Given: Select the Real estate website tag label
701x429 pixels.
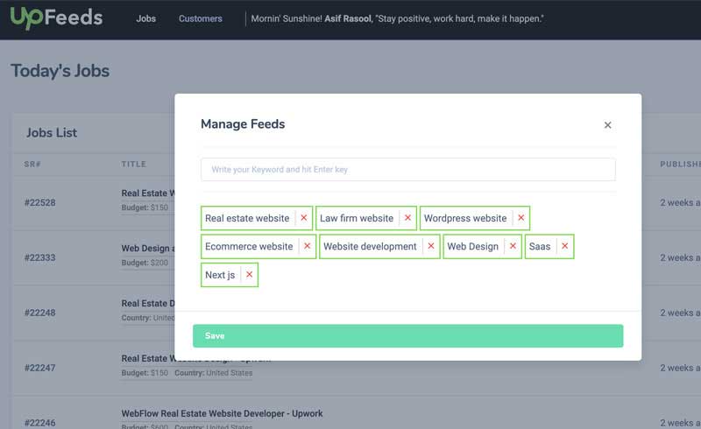Looking at the screenshot, I should coord(247,218).
